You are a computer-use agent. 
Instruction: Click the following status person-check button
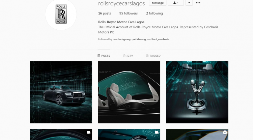pos(176,3)
